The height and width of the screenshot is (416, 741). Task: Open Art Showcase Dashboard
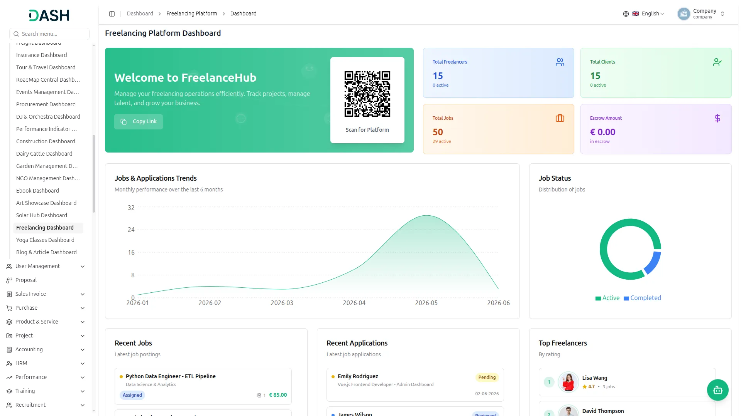click(48, 203)
